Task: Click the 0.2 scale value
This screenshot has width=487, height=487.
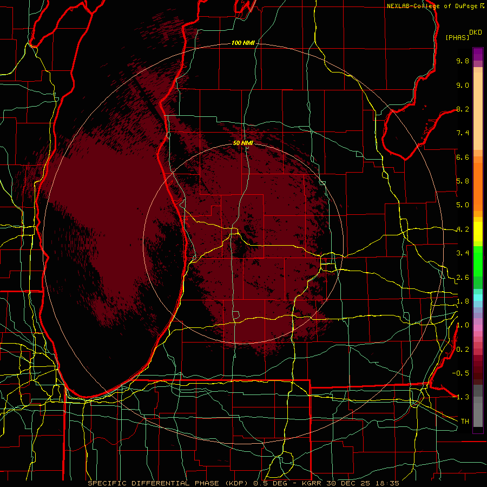Action: (463, 350)
